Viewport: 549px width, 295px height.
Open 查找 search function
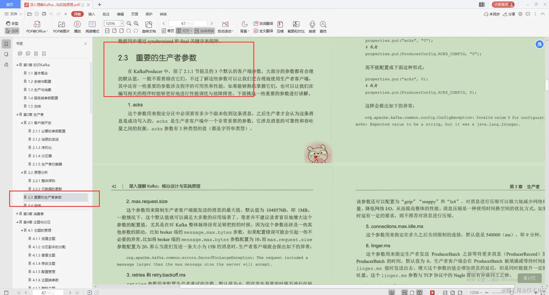(x=323, y=27)
